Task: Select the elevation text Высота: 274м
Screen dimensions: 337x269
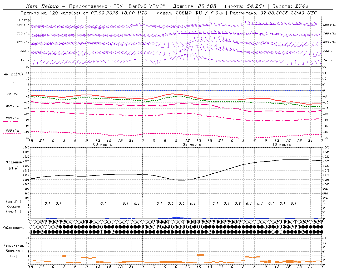Action: point(290,6)
